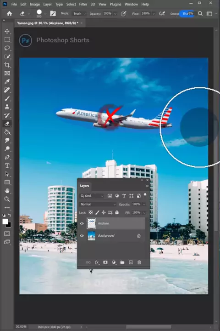Screen dimensions: 220x331
Task: Open the Fill dropdown in Layers panel
Action: click(x=144, y=212)
